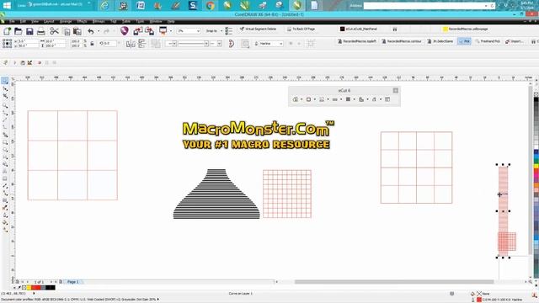Open the Layout menu
Image resolution: width=539 pixels, height=303 pixels.
pos(49,21)
